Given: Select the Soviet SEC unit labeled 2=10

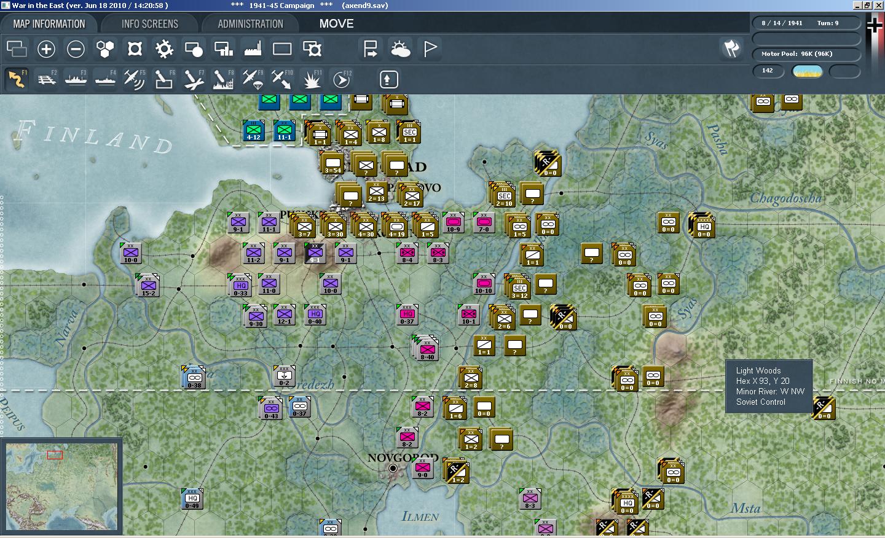Looking at the screenshot, I should click(503, 195).
